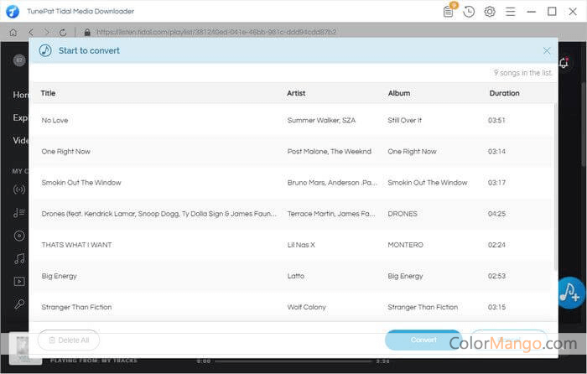The height and width of the screenshot is (374, 587).
Task: Open the task list icon with badge
Action: (x=449, y=12)
